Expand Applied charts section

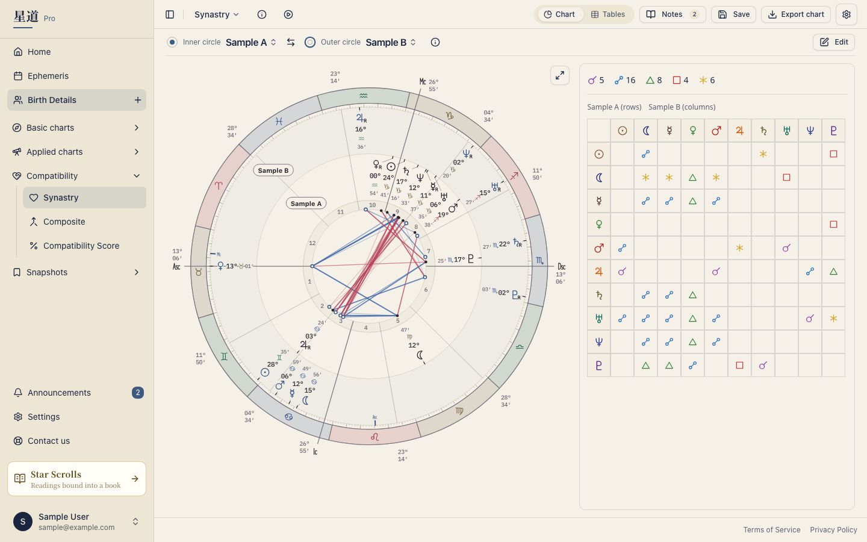point(76,152)
